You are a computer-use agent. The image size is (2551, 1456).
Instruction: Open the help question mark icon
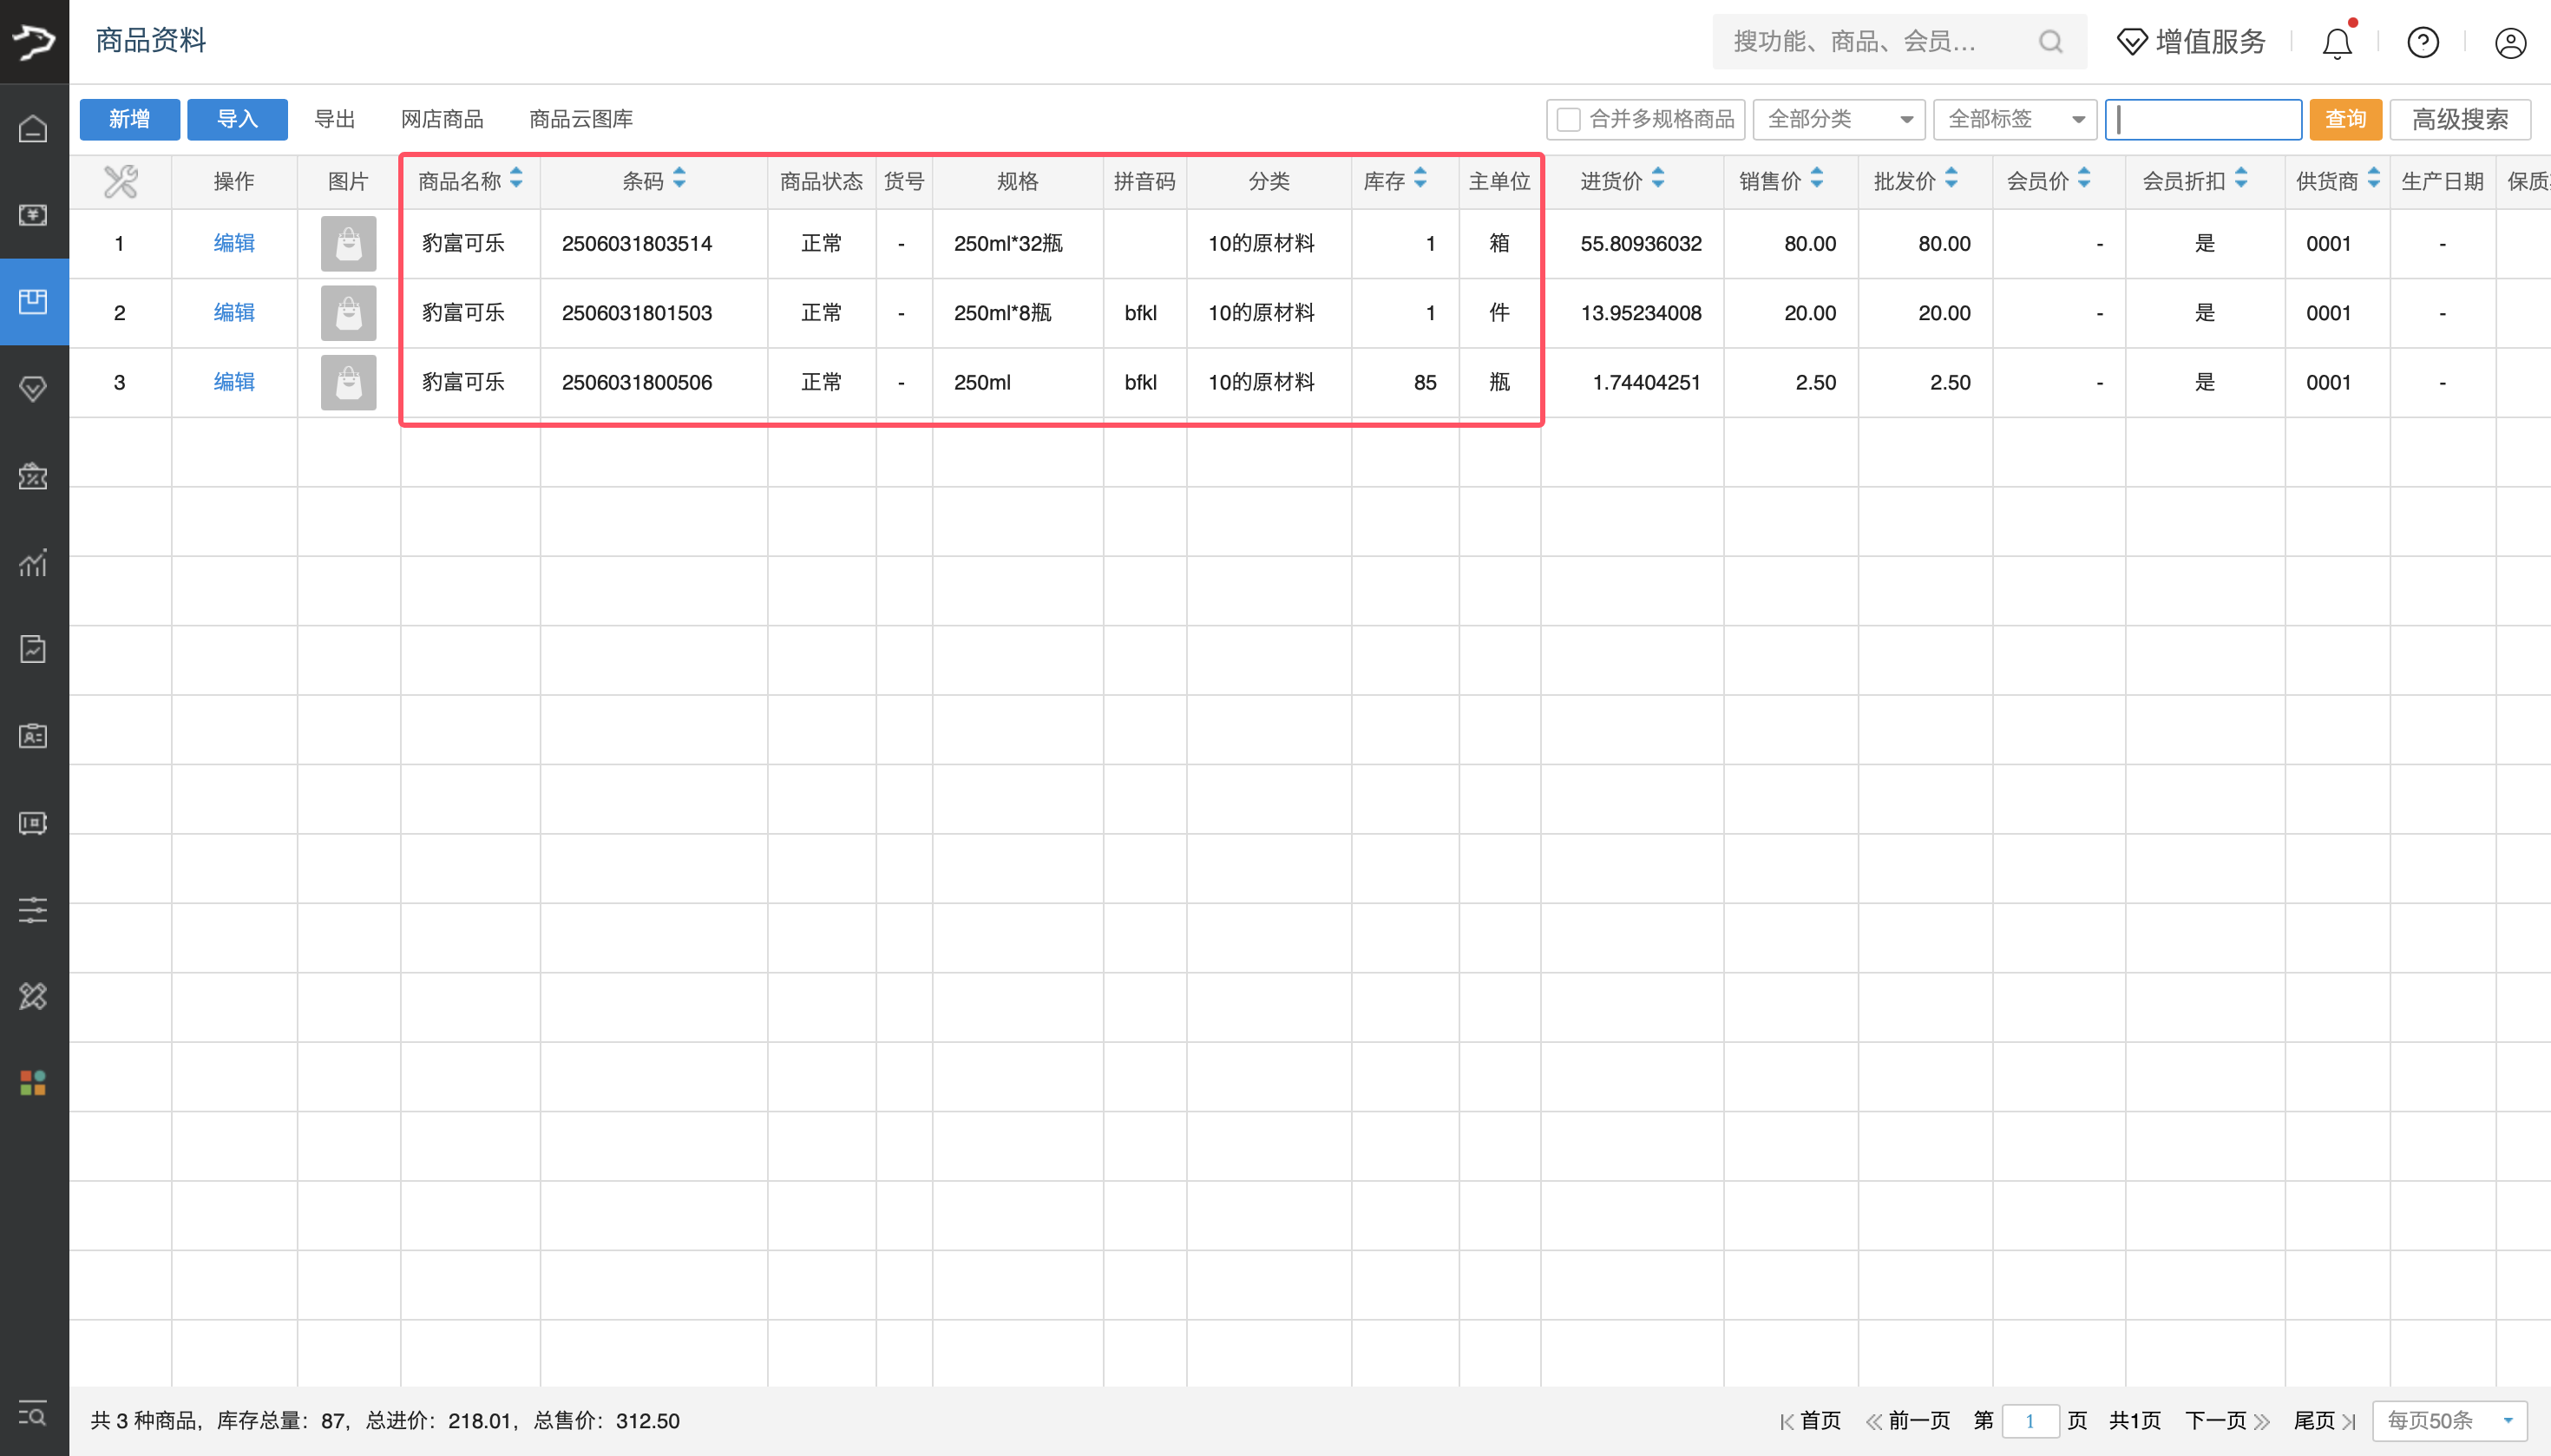tap(2423, 42)
